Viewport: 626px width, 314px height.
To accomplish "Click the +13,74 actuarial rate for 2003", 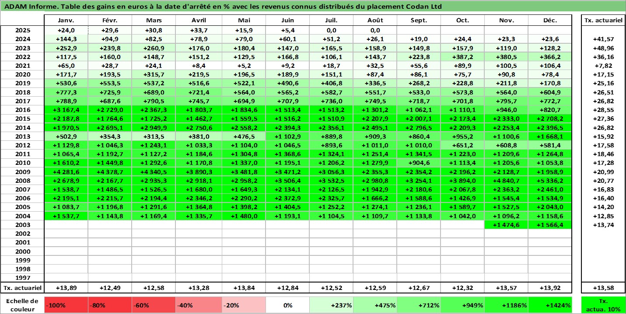I will point(604,224).
